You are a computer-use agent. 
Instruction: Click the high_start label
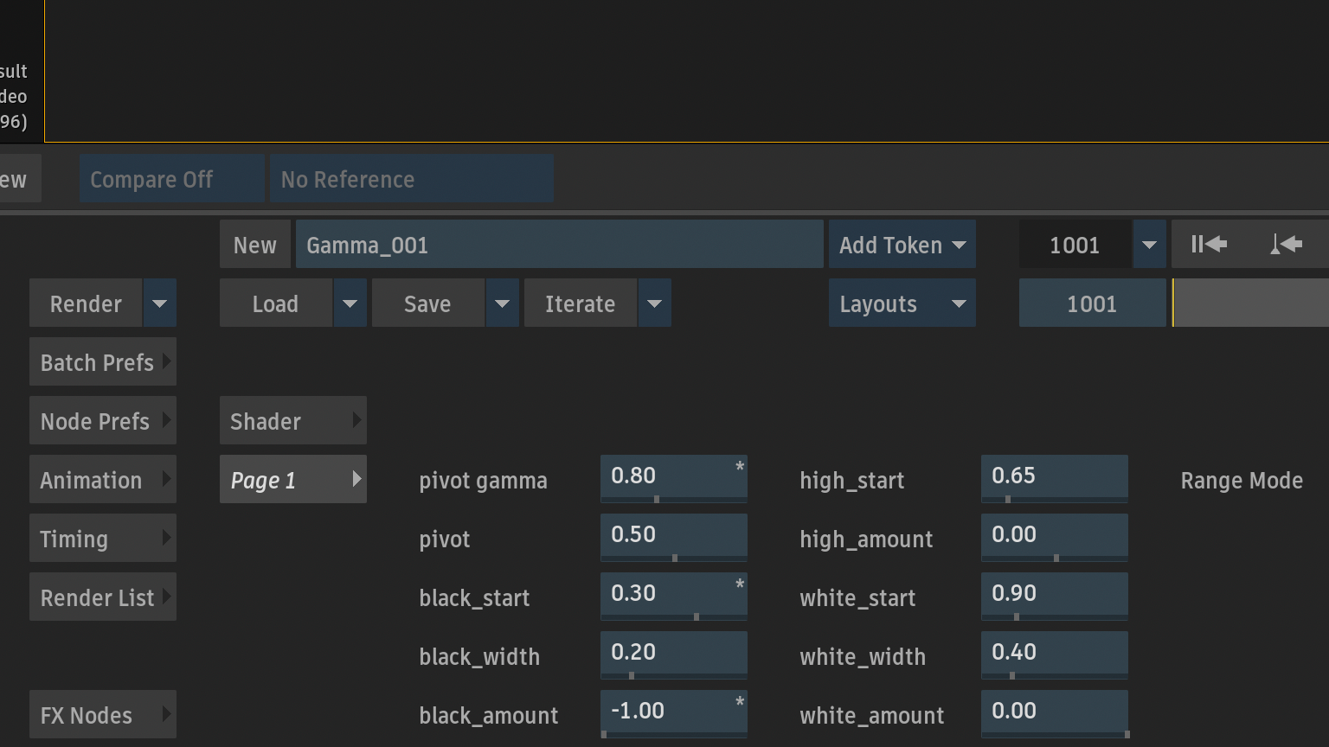click(x=852, y=482)
